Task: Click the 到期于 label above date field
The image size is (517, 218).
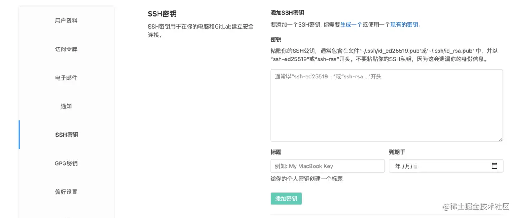Action: 397,152
